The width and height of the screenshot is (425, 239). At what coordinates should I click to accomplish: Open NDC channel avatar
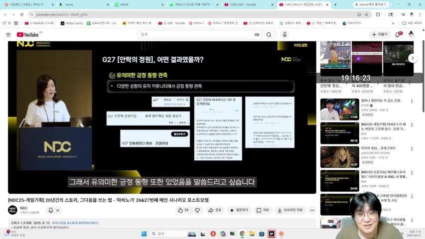[x=12, y=210]
